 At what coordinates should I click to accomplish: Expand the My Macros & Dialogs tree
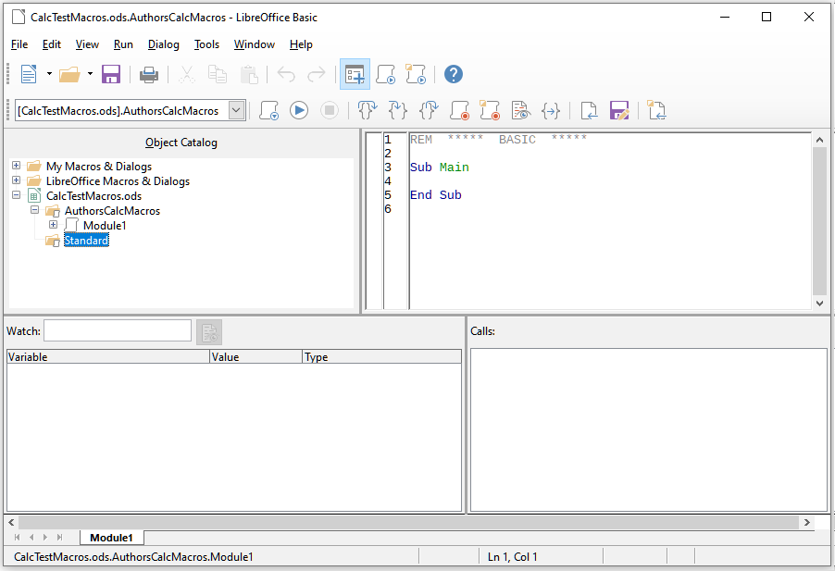point(16,166)
